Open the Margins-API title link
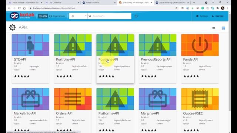This screenshot has height=133, width=237. pyautogui.click(x=150, y=113)
